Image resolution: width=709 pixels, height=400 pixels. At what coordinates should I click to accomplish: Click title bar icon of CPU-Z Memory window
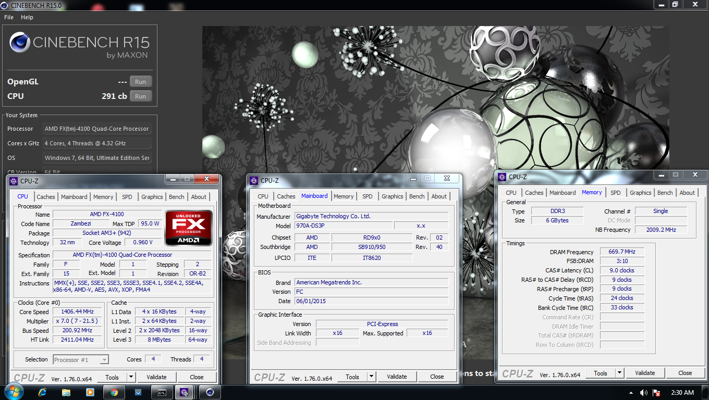click(x=502, y=177)
